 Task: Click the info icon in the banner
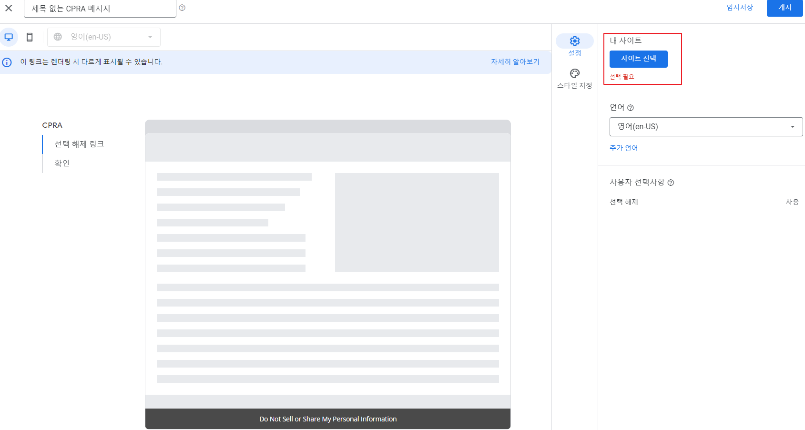7,62
